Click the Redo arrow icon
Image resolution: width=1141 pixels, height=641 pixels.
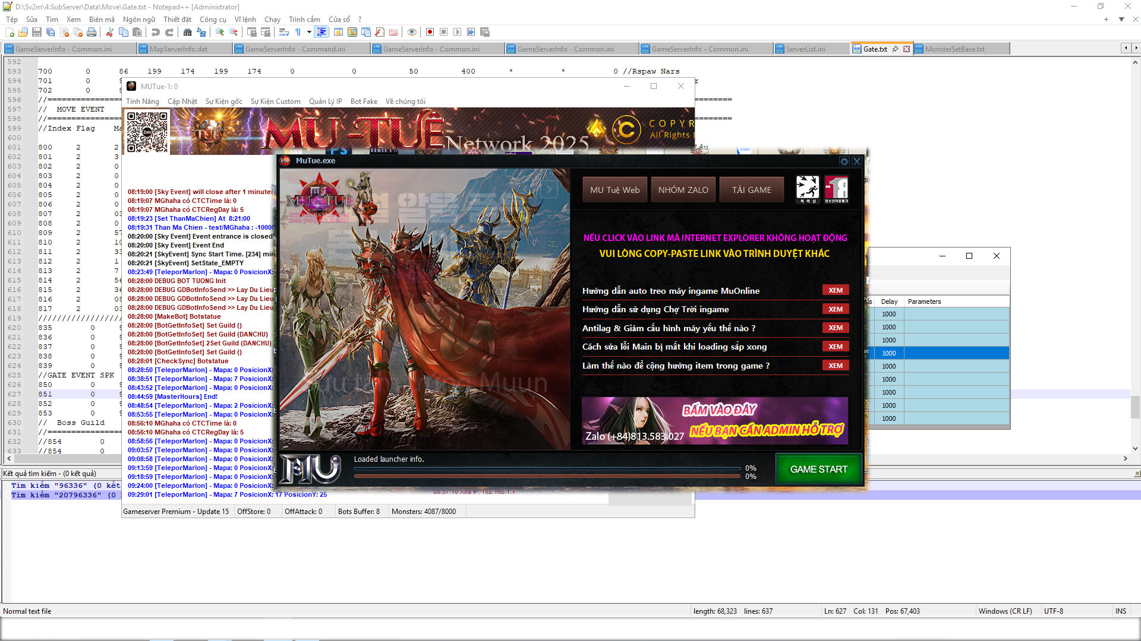pyautogui.click(x=169, y=32)
